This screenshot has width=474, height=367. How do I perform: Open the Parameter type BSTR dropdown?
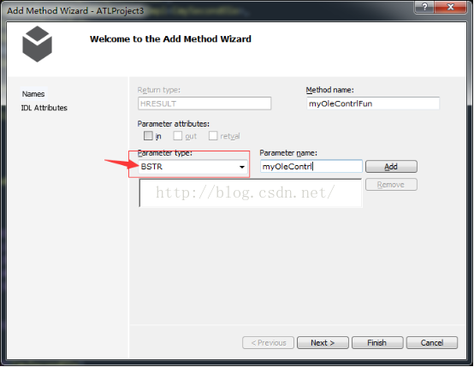pos(193,167)
